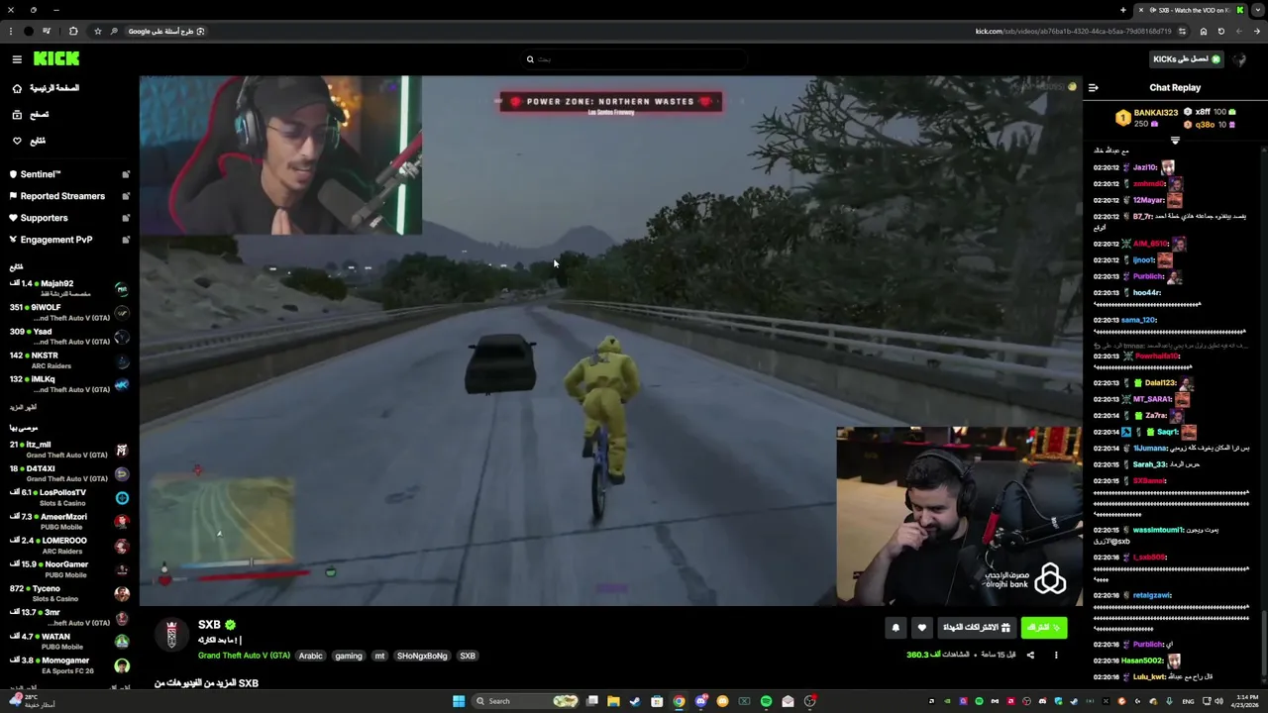Image resolution: width=1268 pixels, height=713 pixels.
Task: Click browser extensions puzzle icon
Action: click(x=73, y=31)
